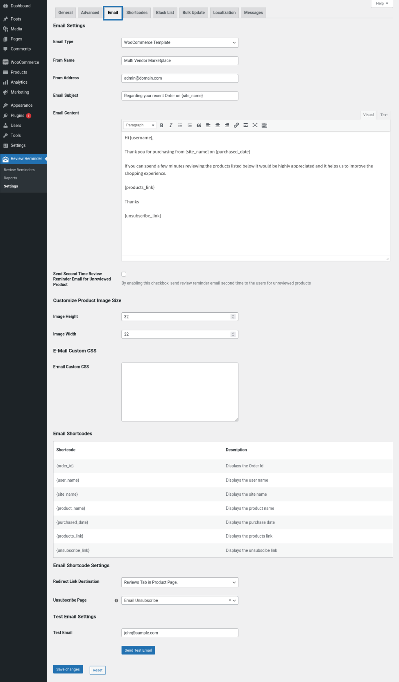Clear the Email Unsubscribe page selection
Viewport: 399px width, 682px height.
tap(229, 600)
